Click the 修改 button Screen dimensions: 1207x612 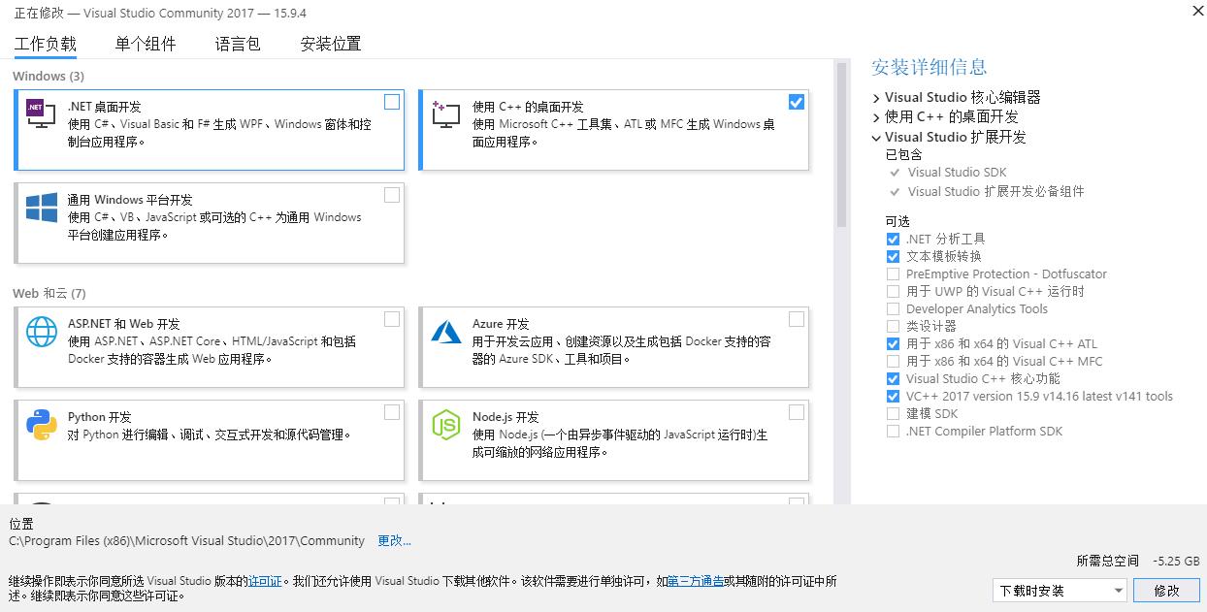pyautogui.click(x=1167, y=590)
